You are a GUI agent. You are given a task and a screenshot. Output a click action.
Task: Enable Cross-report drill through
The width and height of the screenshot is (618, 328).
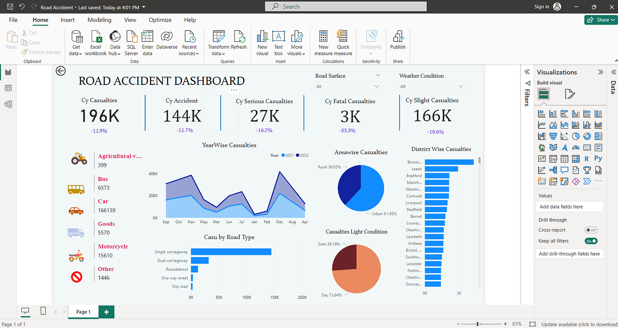[591, 230]
